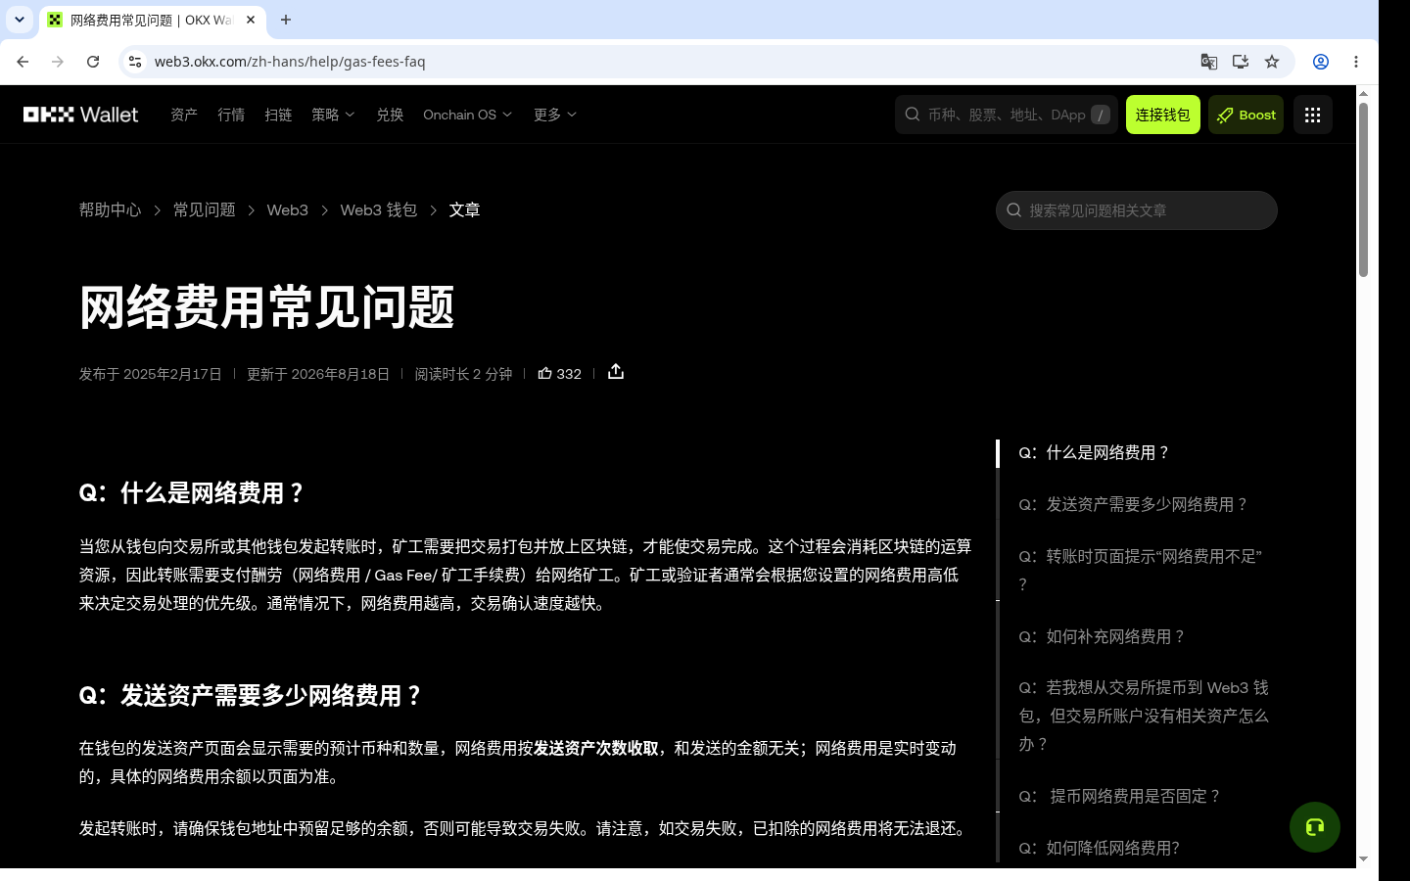Go to Web3 breadcrumb link

click(x=287, y=210)
